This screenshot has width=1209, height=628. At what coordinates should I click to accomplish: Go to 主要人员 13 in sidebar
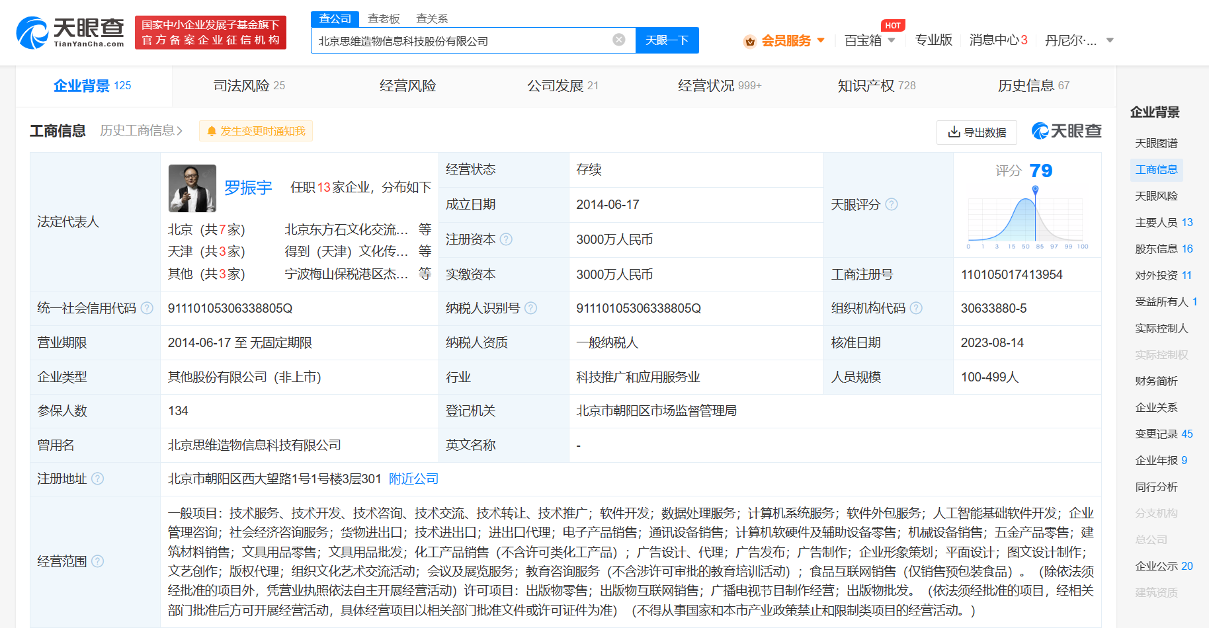tap(1164, 222)
